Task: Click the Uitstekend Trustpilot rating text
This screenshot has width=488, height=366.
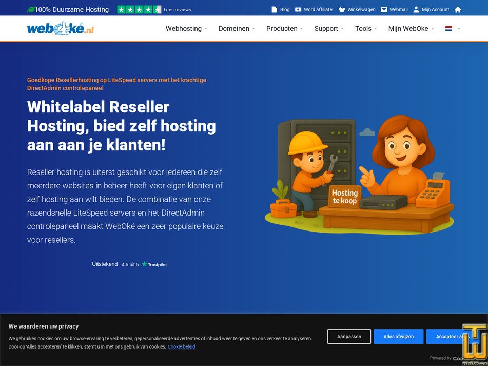Action: [x=105, y=264]
